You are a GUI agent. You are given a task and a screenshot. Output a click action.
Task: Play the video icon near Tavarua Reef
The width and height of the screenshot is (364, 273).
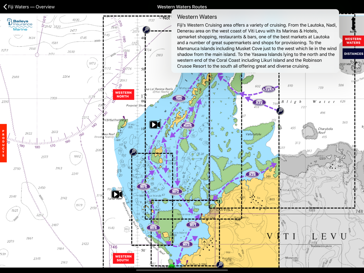click(x=117, y=194)
